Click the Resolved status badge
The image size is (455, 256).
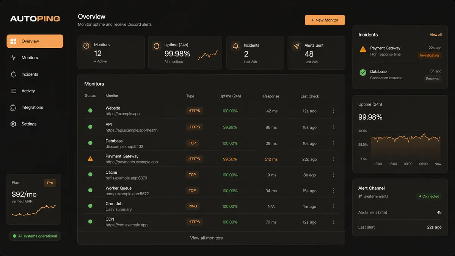click(433, 79)
